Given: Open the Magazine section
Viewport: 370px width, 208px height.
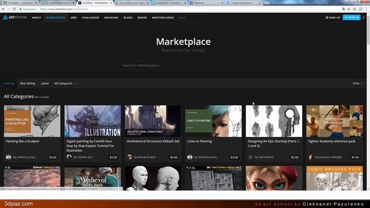Looking at the screenshot, I should [x=111, y=17].
